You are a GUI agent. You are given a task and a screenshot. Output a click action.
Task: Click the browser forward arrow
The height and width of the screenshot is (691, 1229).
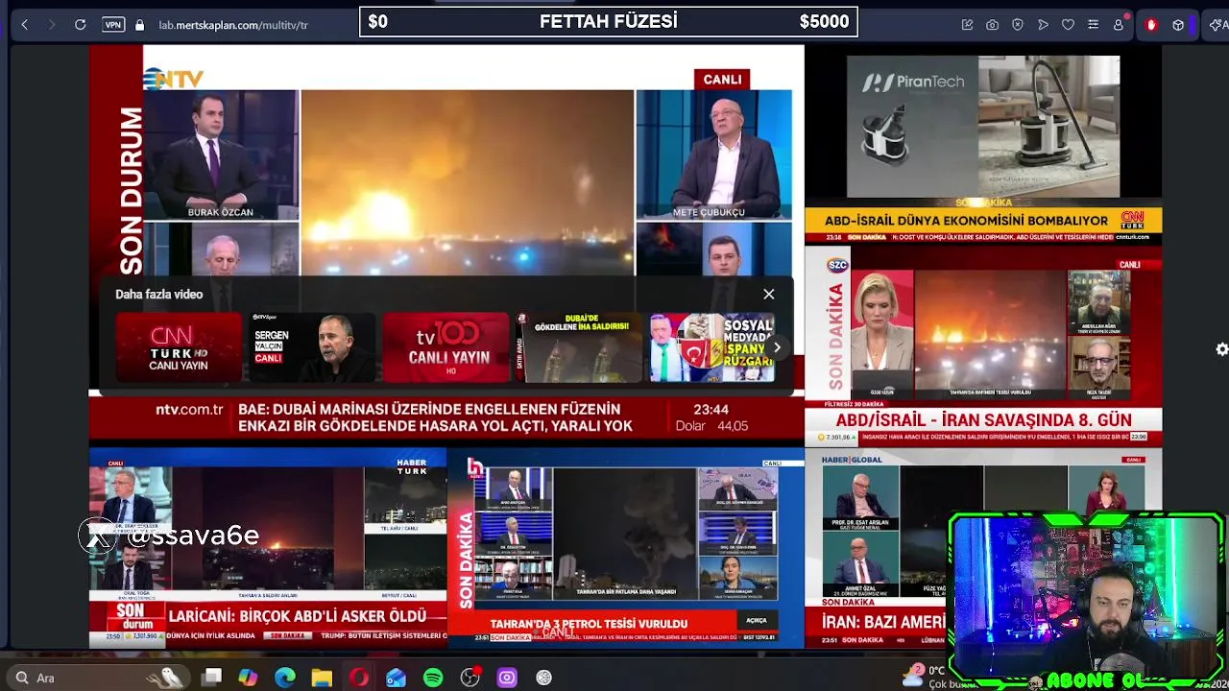[x=52, y=25]
